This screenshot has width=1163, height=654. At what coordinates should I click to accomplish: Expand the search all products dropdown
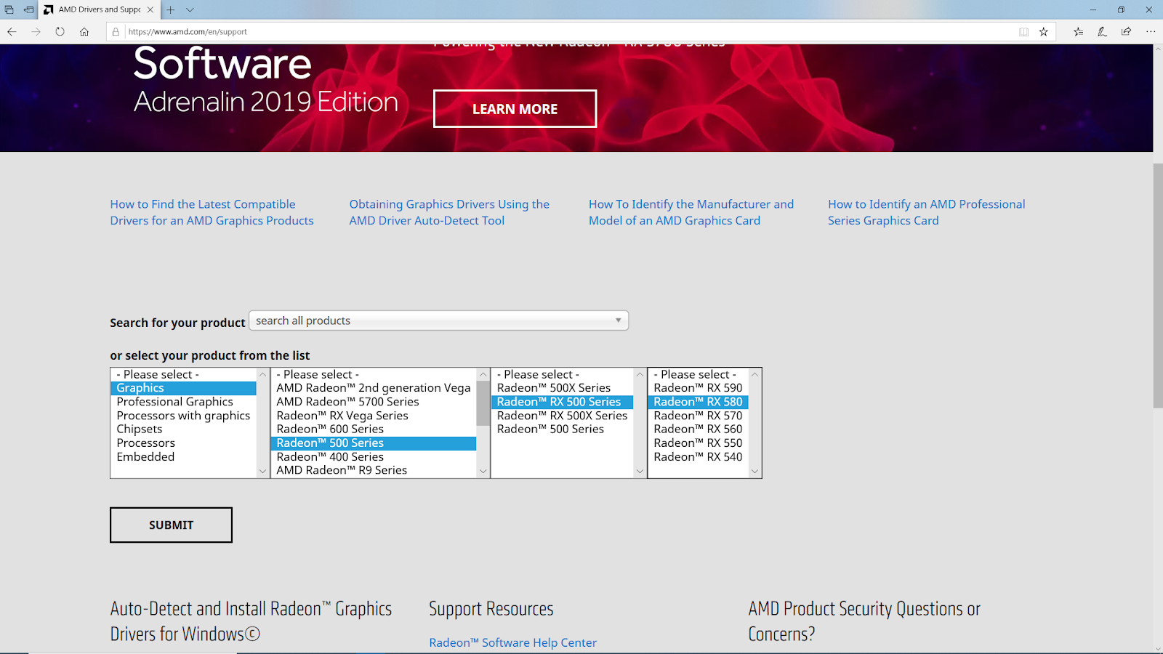(x=438, y=320)
